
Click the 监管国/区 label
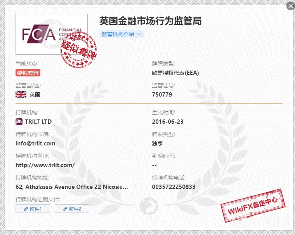click(x=28, y=85)
